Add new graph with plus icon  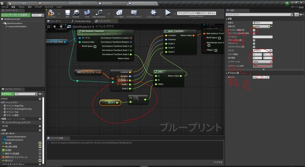40,99
